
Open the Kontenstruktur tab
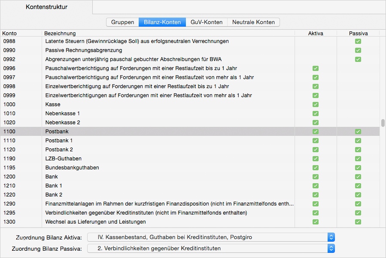[x=46, y=7]
